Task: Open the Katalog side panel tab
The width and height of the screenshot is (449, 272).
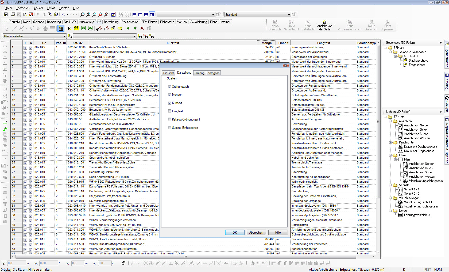Action: pos(447,82)
